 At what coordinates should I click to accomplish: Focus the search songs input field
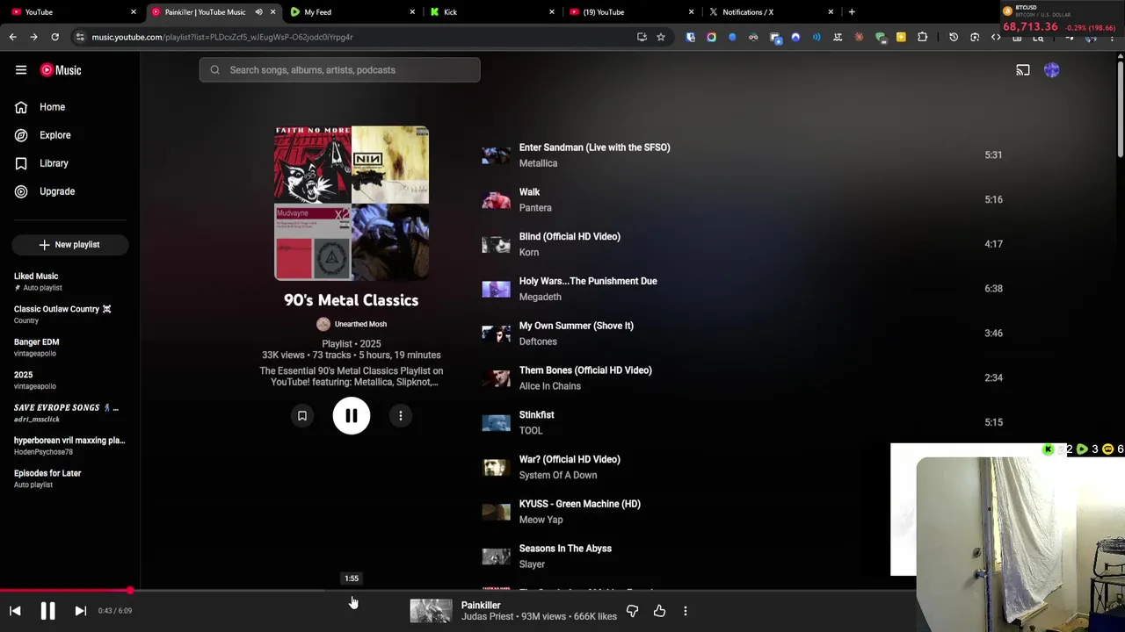(x=340, y=70)
